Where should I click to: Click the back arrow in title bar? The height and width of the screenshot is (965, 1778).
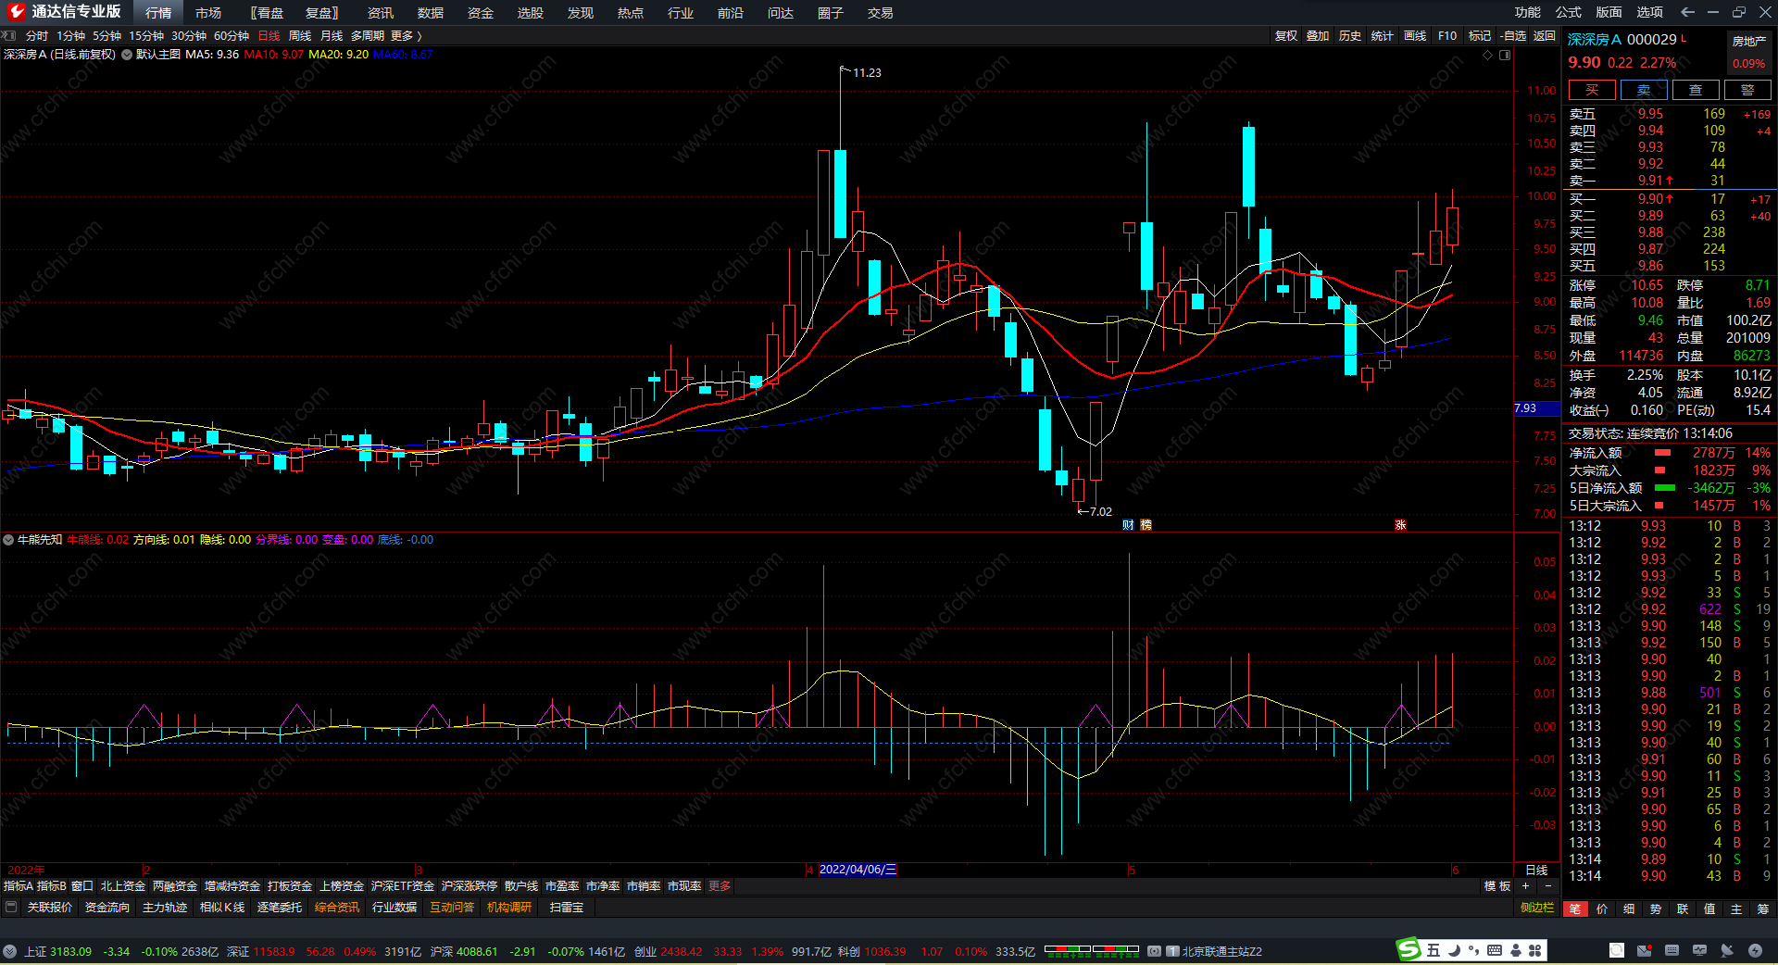pyautogui.click(x=1687, y=12)
